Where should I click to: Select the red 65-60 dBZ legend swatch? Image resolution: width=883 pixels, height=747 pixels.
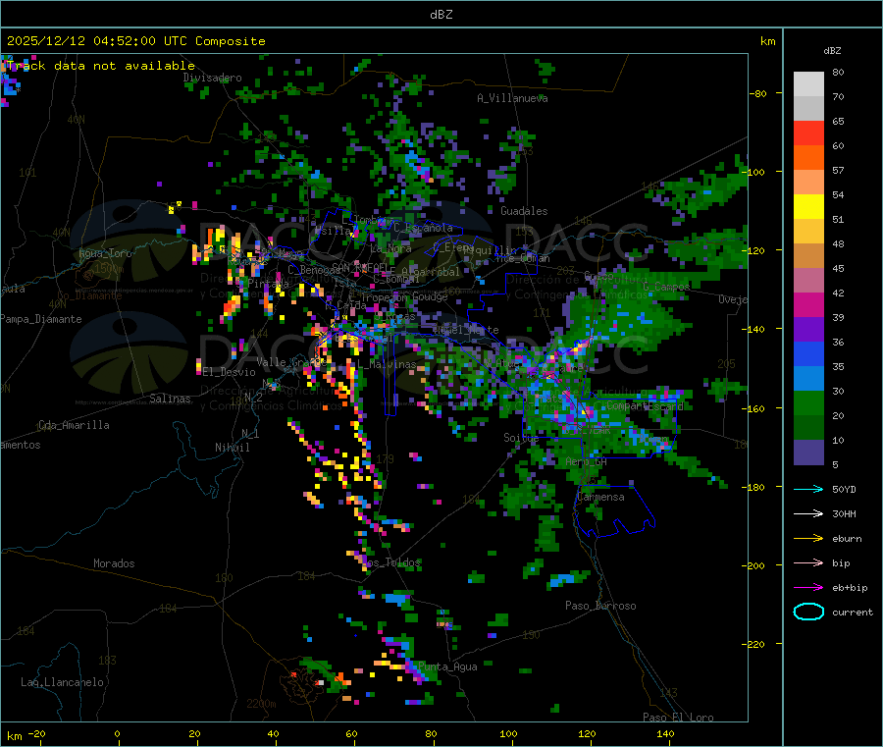coord(808,133)
